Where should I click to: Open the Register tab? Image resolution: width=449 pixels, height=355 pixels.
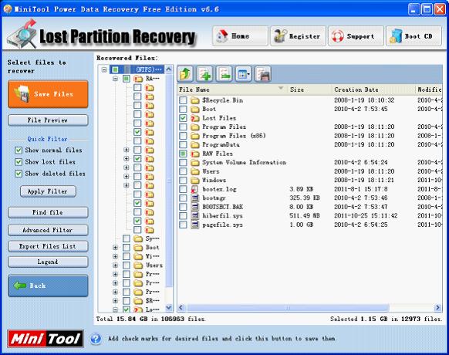[x=298, y=36]
